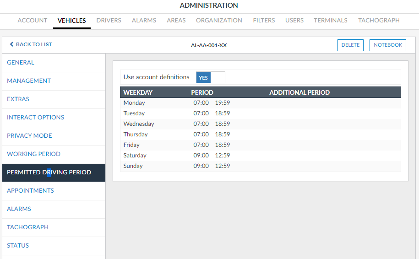This screenshot has width=419, height=259.
Task: Select the Areas tab
Action: click(176, 20)
